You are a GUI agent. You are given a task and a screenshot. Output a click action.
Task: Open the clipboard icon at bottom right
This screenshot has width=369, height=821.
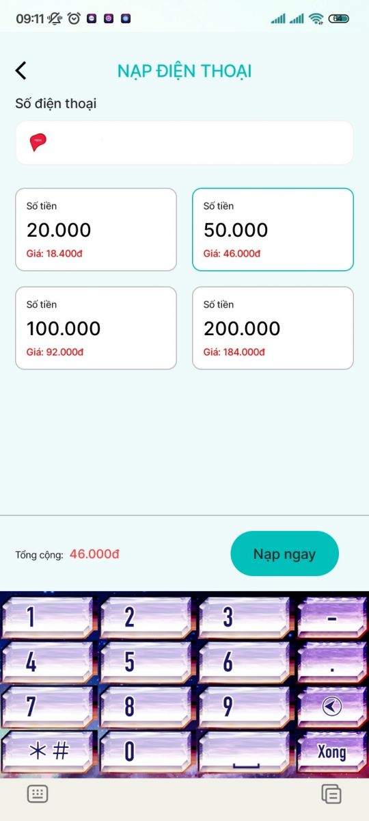pos(331,794)
